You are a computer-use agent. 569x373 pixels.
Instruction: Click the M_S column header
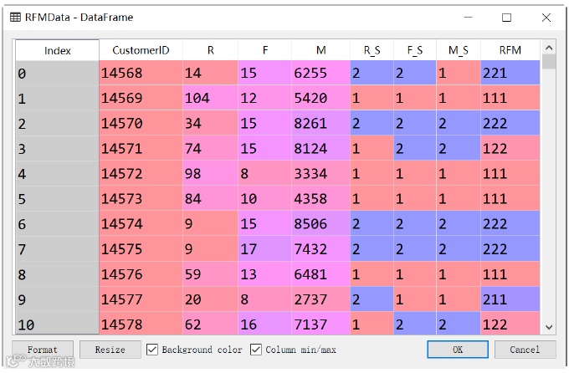pyautogui.click(x=459, y=50)
